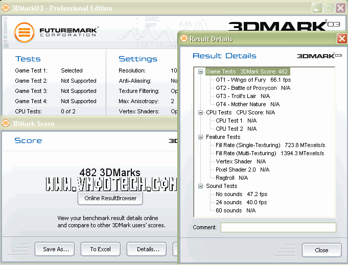Click Game Test 2 Not Supported value

(79, 81)
